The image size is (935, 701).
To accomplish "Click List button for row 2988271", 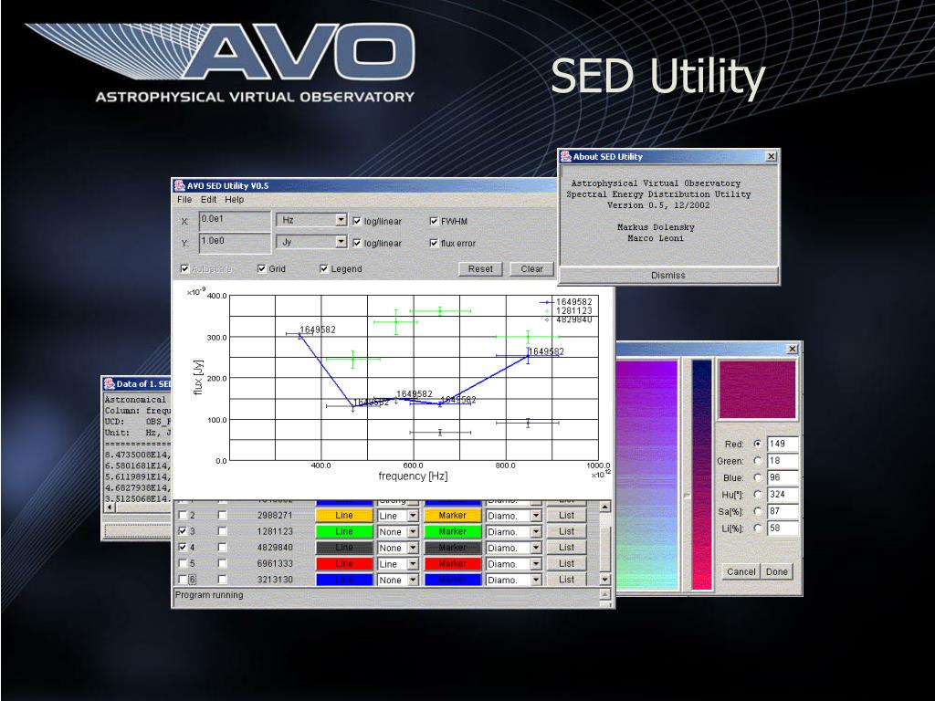I will tap(566, 515).
